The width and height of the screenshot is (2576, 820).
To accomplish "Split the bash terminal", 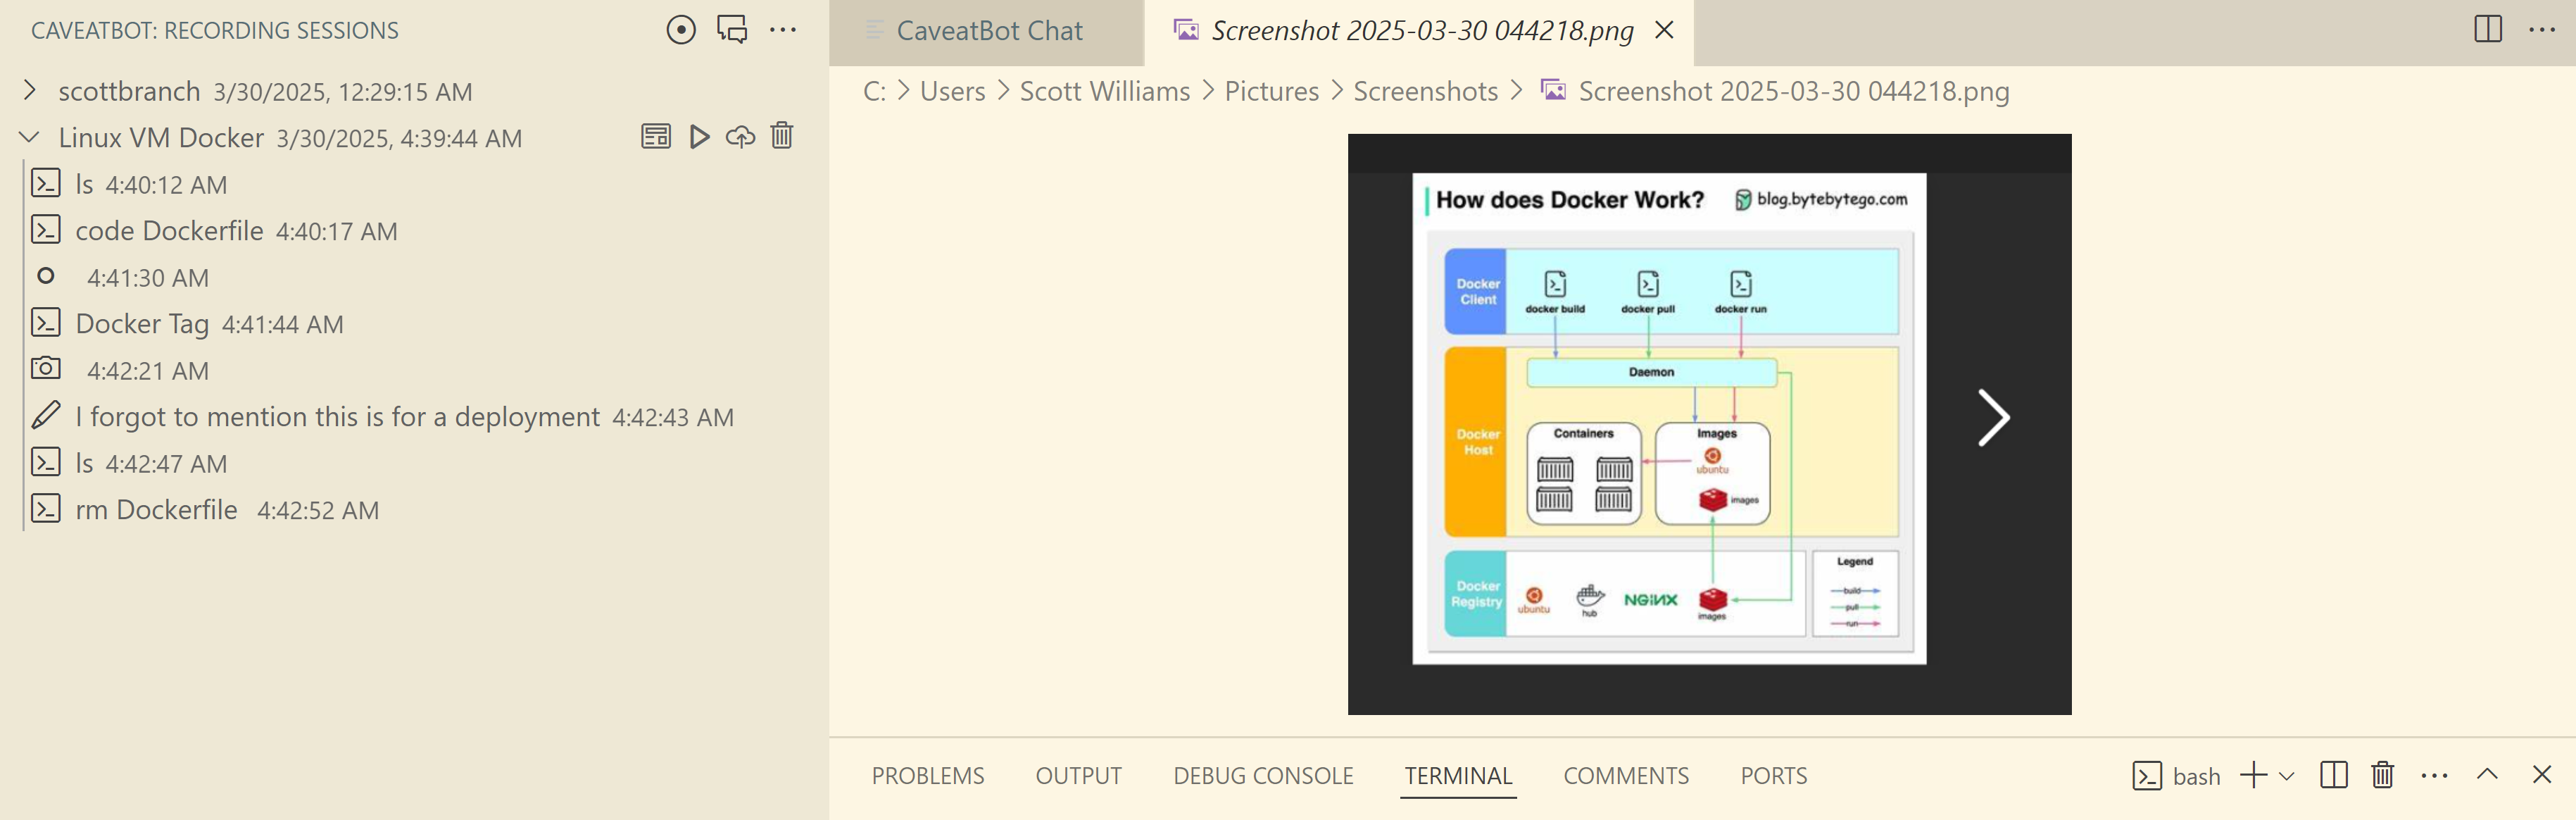I will click(x=2333, y=775).
